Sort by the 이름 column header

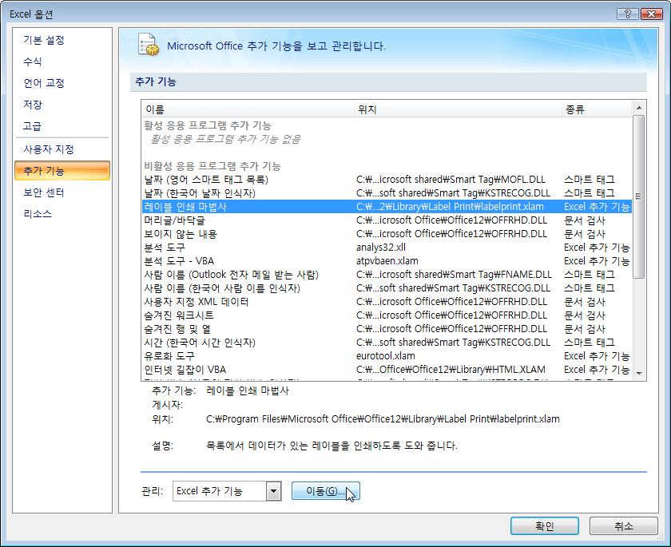click(x=248, y=109)
